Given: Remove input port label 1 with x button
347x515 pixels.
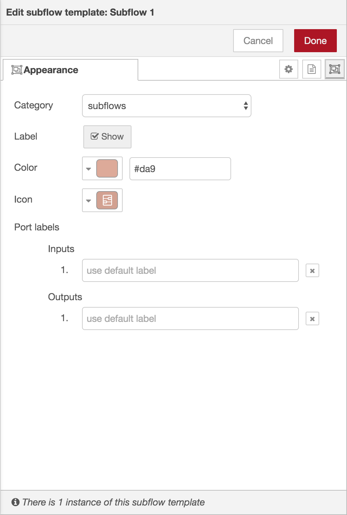Looking at the screenshot, I should (312, 270).
